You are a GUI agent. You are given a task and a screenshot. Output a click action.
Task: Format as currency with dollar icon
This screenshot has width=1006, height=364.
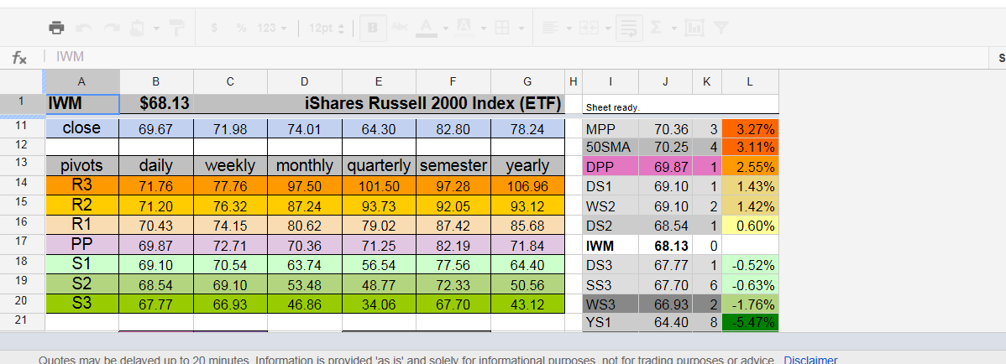click(x=214, y=29)
